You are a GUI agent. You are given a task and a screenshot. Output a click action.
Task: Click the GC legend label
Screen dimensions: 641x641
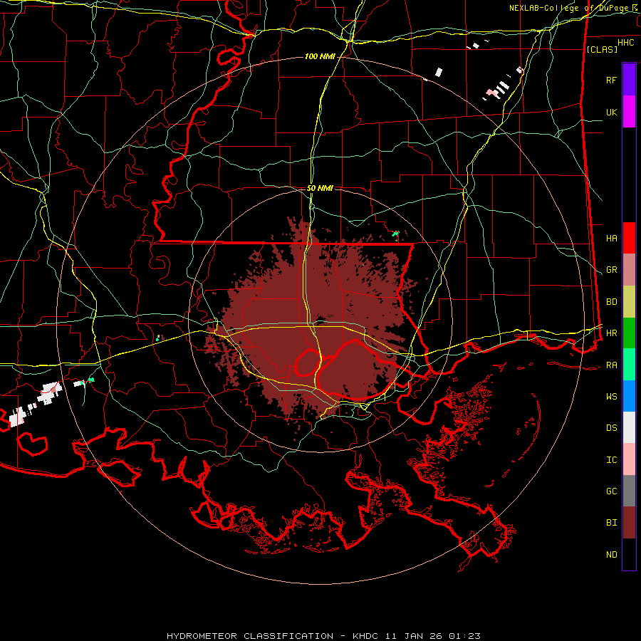tap(611, 491)
